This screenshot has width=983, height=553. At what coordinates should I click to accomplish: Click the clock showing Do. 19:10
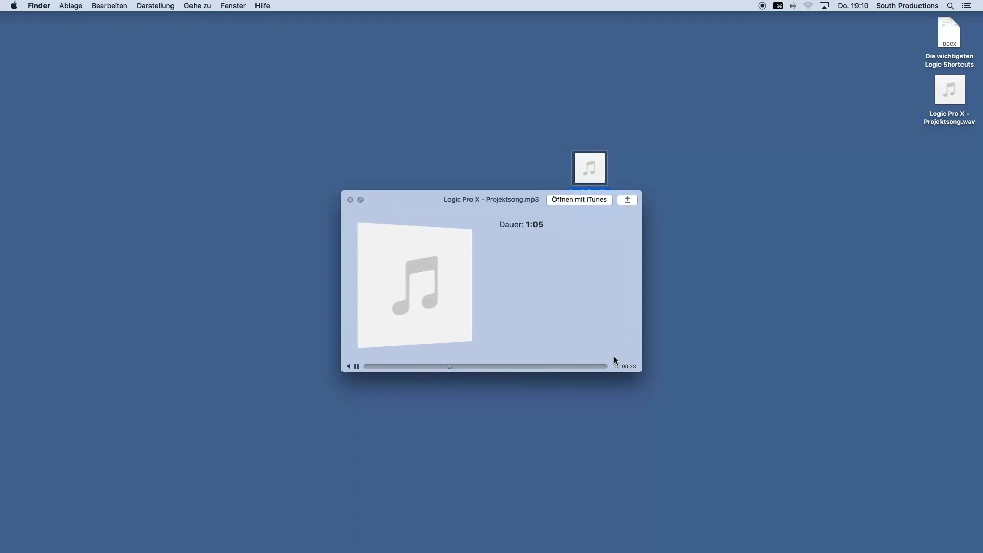[x=853, y=6]
